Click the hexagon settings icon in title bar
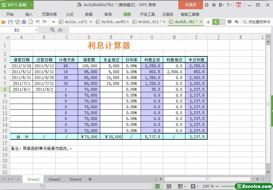Viewport: 273px width, 190px height. (x=214, y=5)
